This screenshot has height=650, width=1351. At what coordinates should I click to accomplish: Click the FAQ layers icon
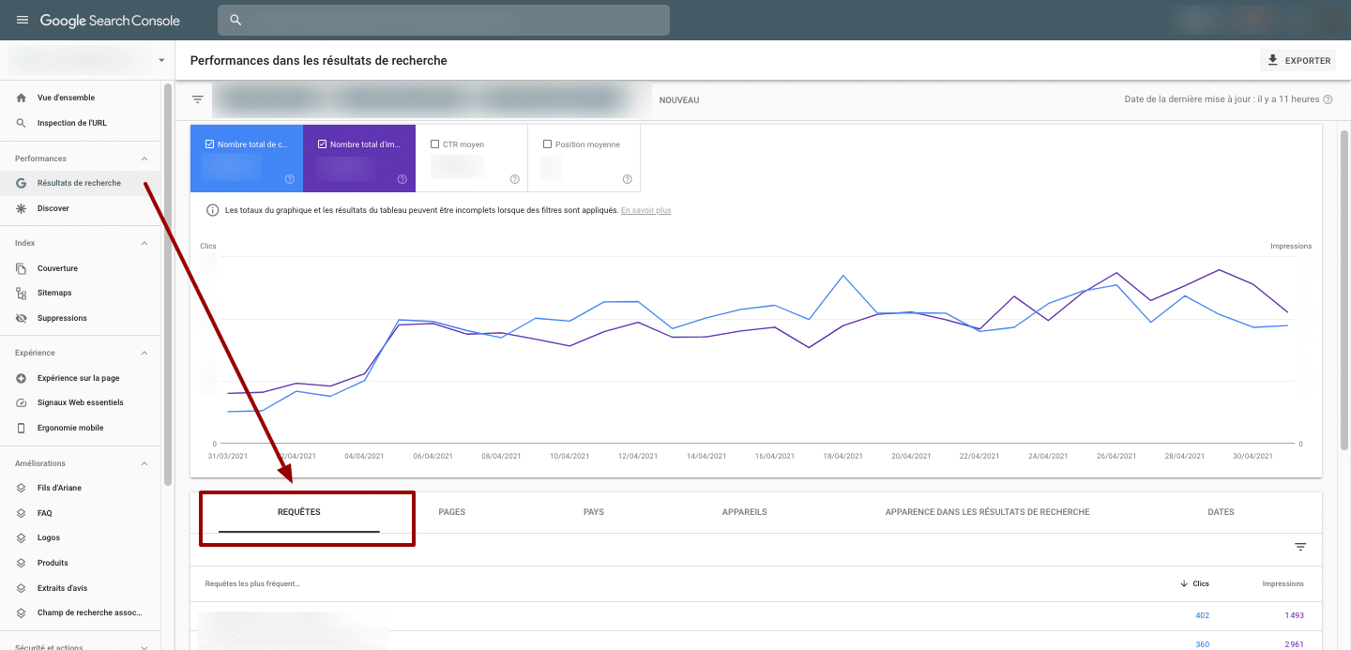21,513
